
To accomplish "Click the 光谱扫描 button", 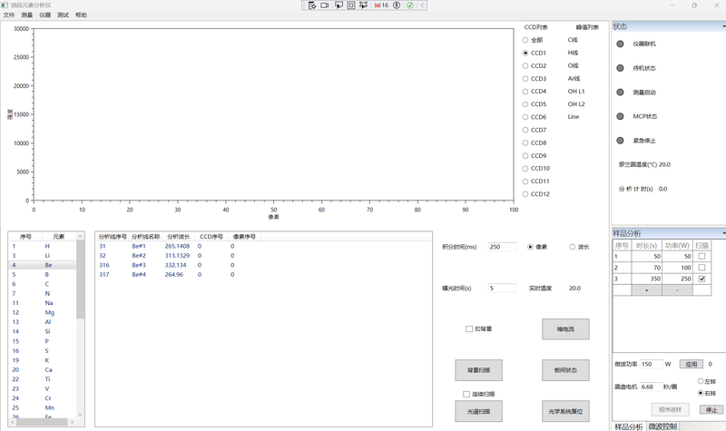I will coord(478,411).
